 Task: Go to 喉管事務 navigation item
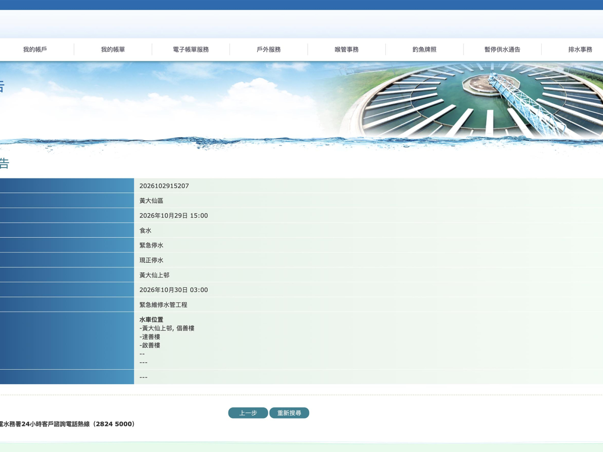click(347, 49)
